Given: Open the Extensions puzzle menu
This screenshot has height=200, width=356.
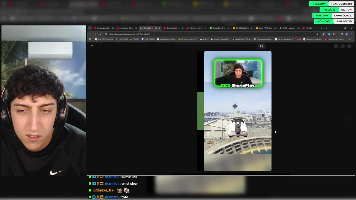Looking at the screenshot, I should tap(334, 34).
